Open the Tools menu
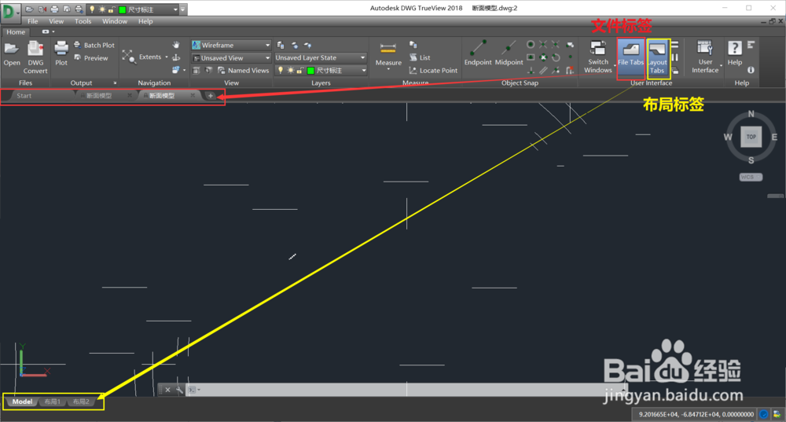Viewport: 786px width, 422px height. (83, 21)
